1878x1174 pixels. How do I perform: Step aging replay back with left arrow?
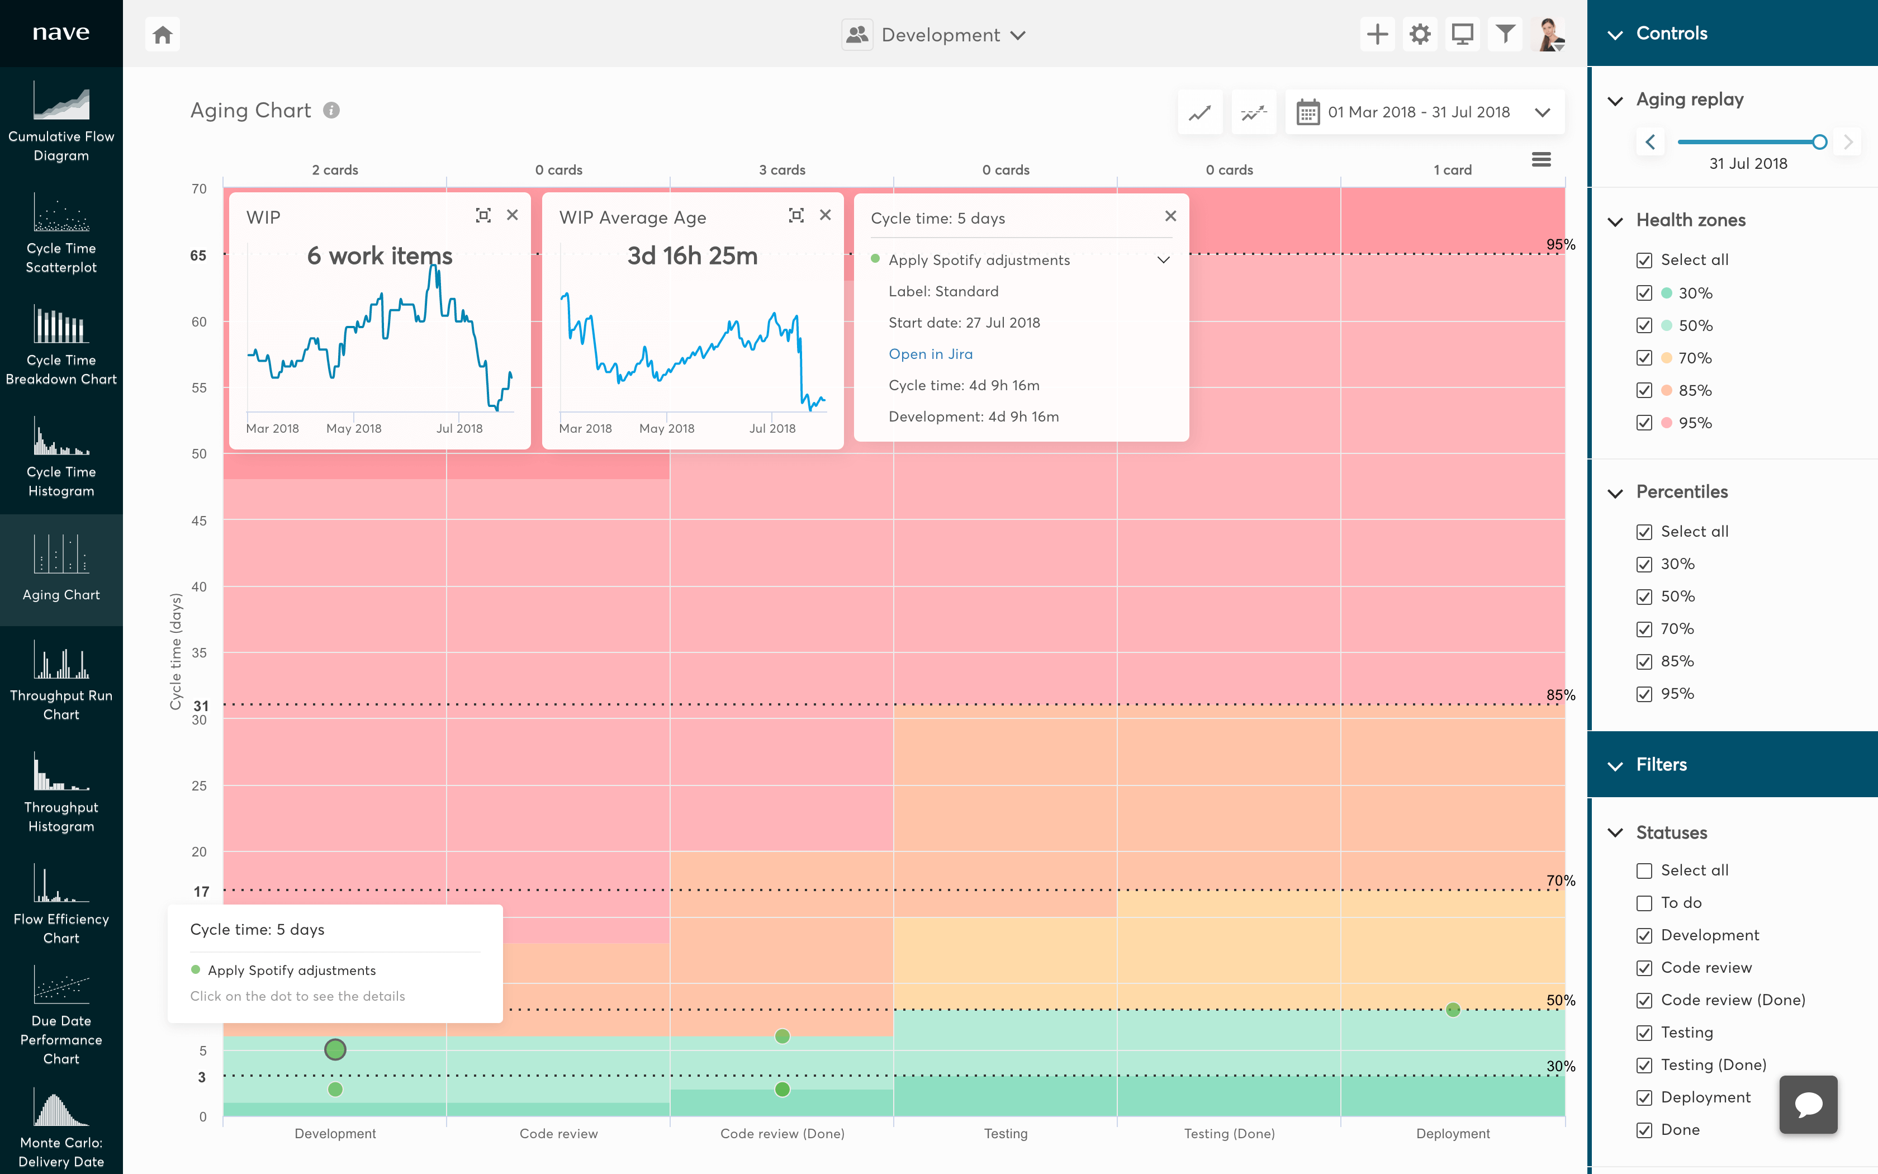tap(1650, 142)
